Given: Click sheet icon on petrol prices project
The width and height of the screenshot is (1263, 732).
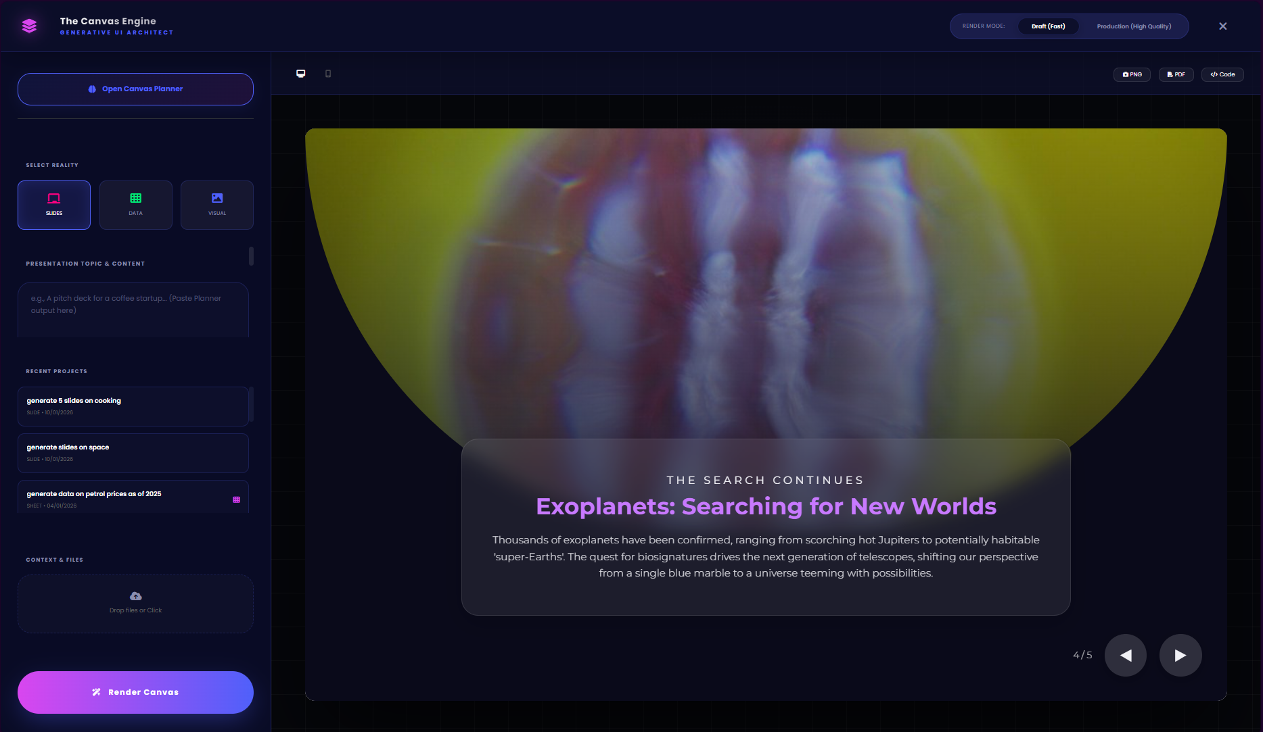Looking at the screenshot, I should 237,499.
